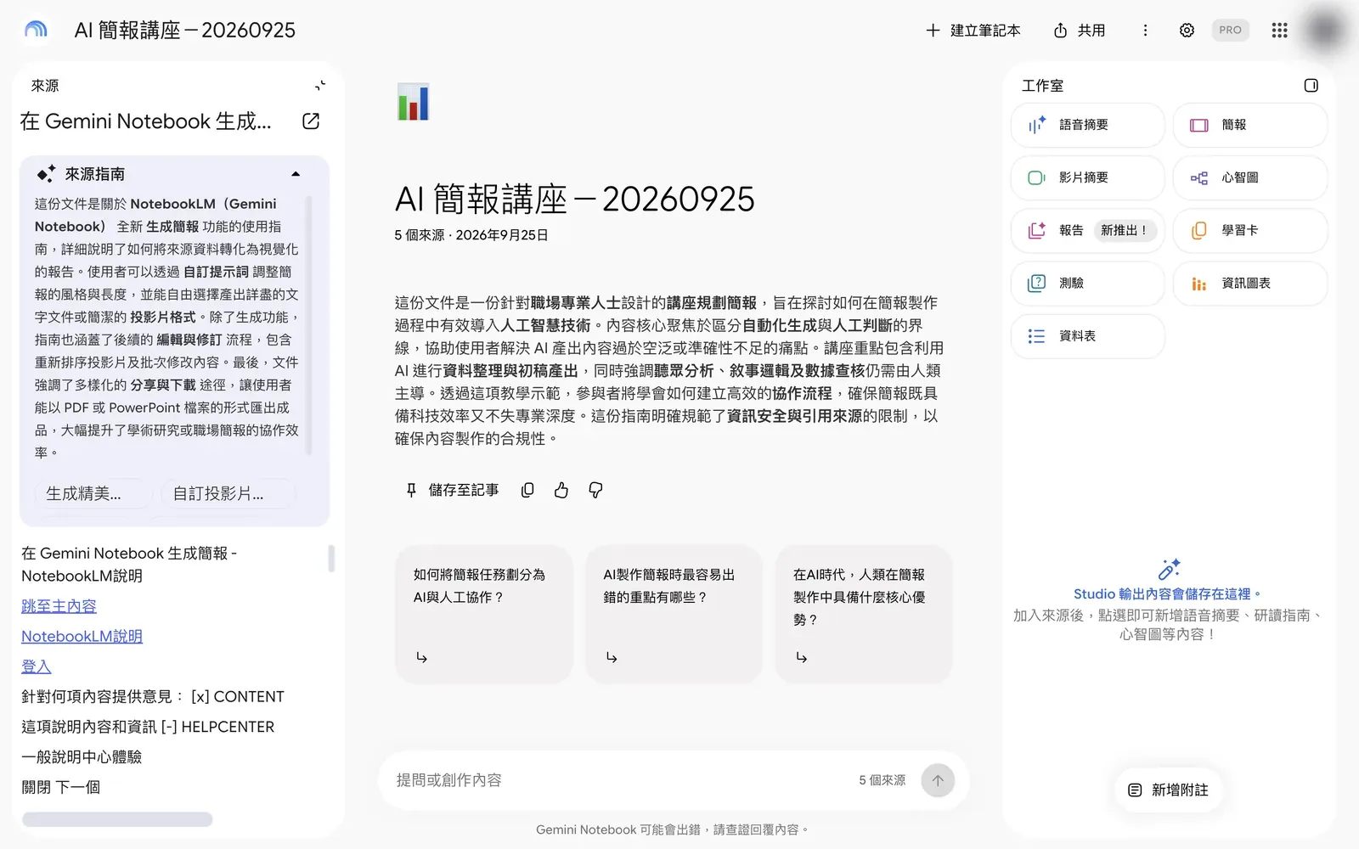This screenshot has height=849, width=1359.
Task: Open source in new tab icon
Action: pyautogui.click(x=311, y=121)
